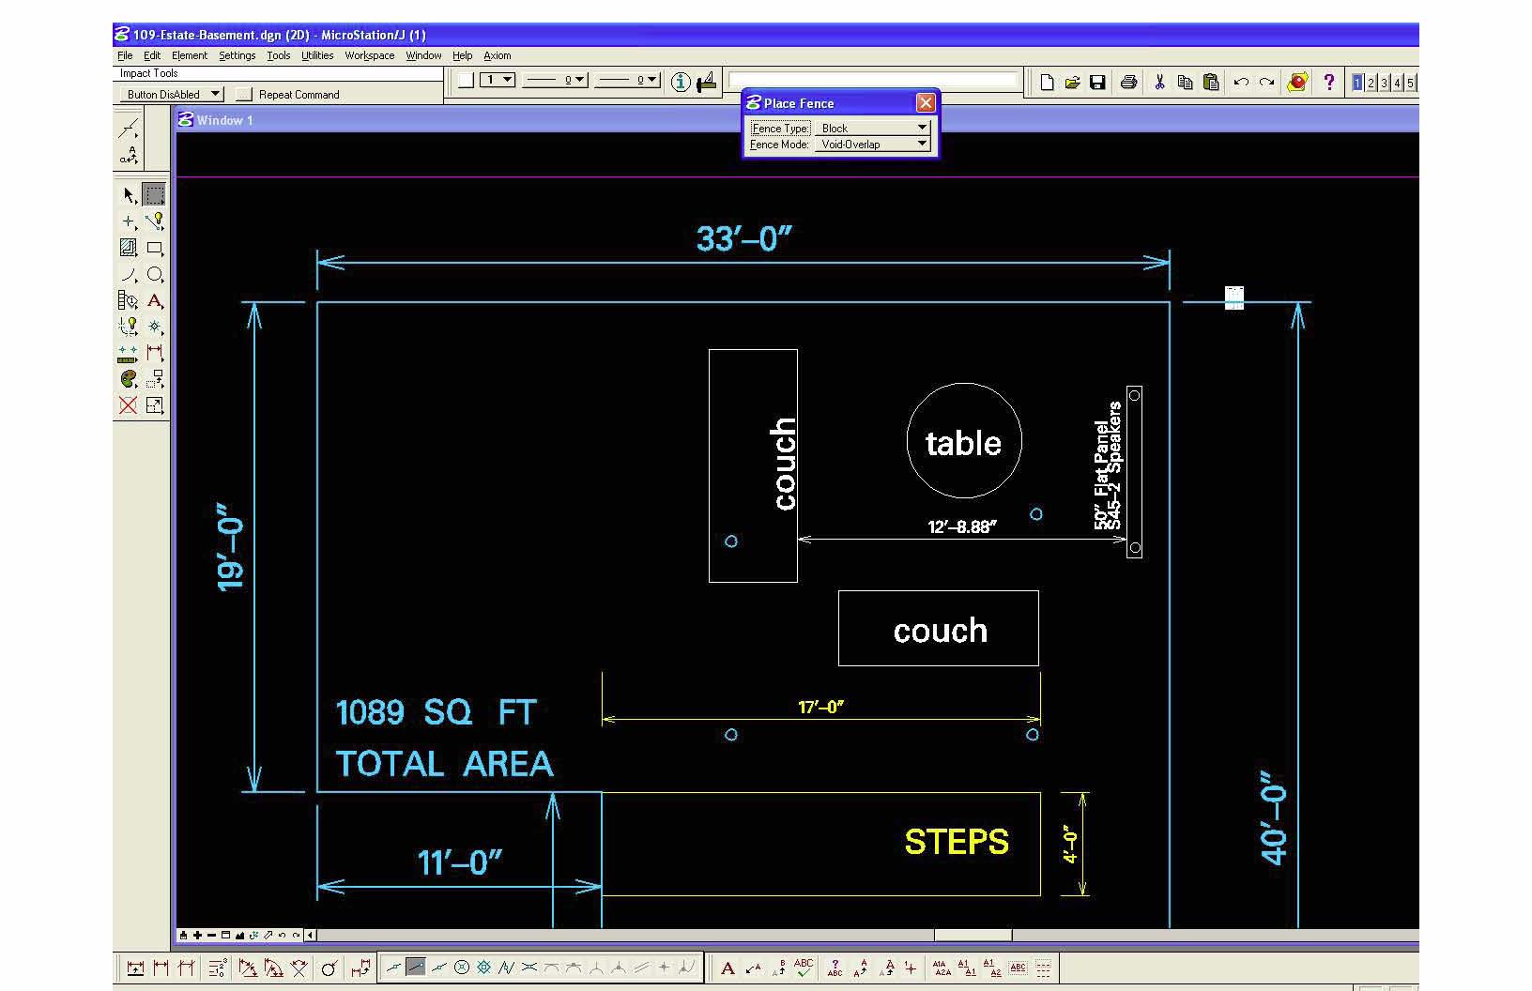The height and width of the screenshot is (991, 1532).
Task: Open the line weight dropdown
Action: 628,80
